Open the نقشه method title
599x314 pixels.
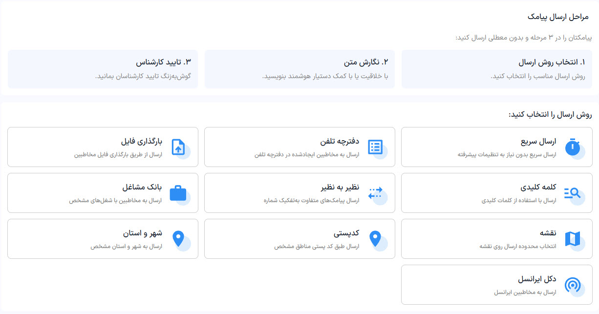coord(547,234)
